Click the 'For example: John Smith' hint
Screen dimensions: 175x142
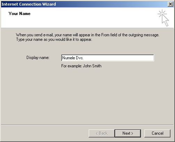[81, 66]
